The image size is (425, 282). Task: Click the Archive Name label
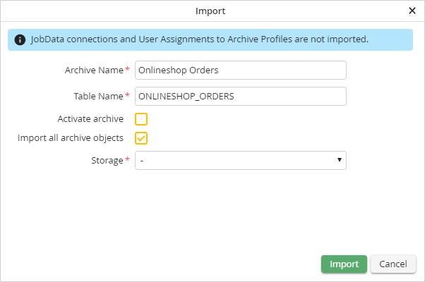(x=94, y=70)
